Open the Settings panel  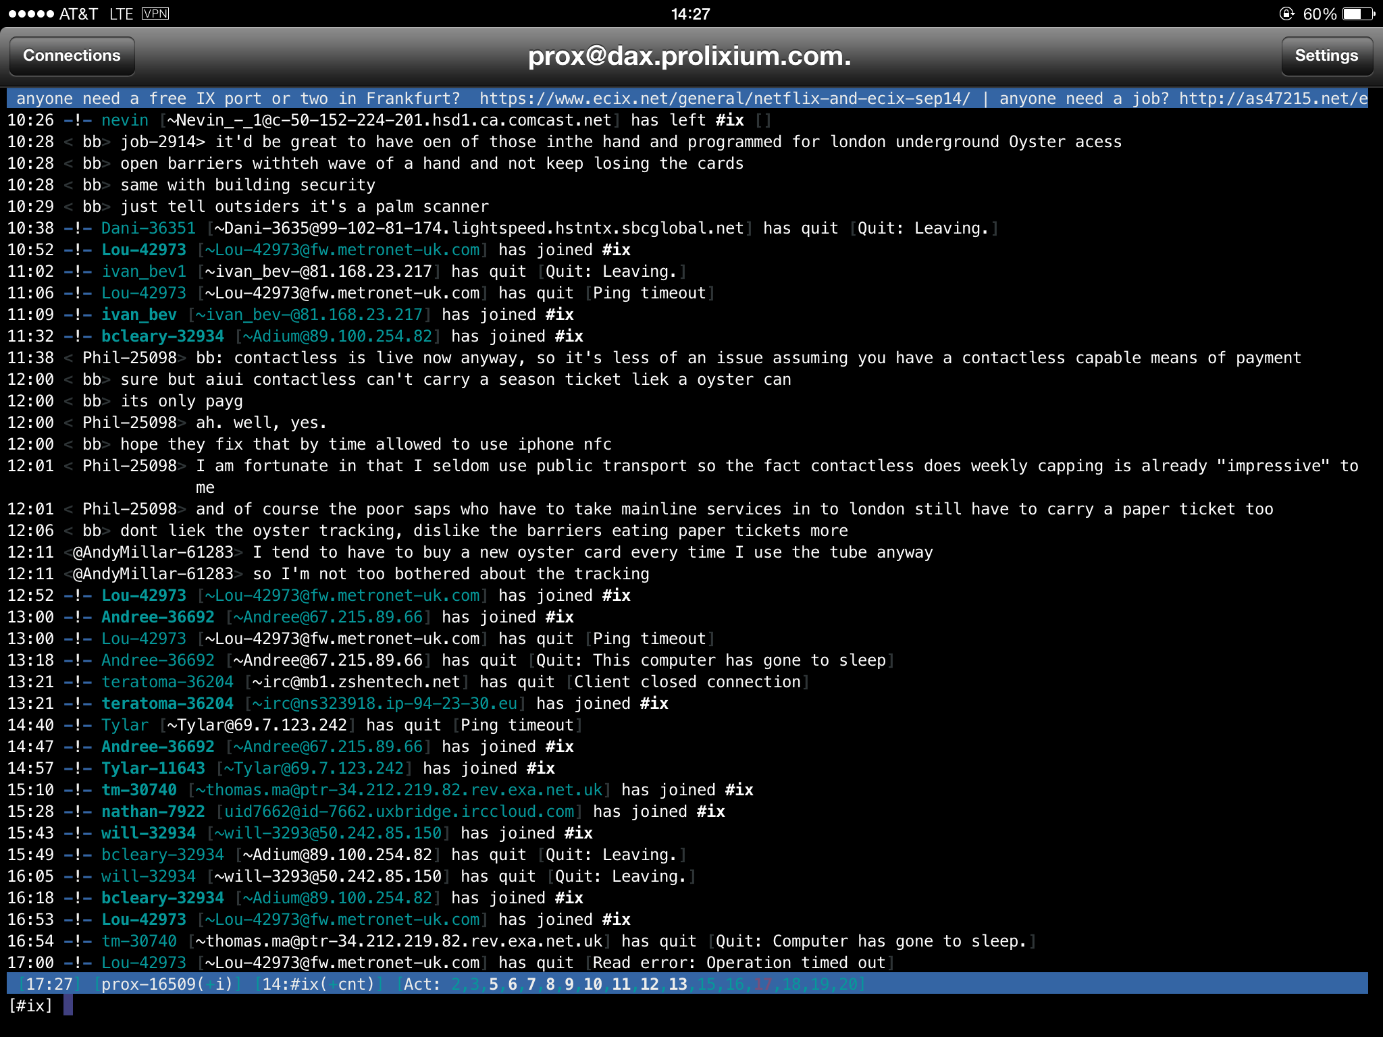coord(1326,55)
